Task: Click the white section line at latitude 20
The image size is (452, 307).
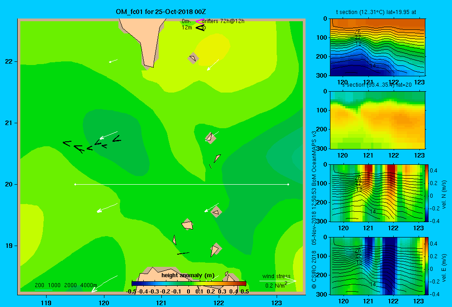Action: [x=182, y=184]
